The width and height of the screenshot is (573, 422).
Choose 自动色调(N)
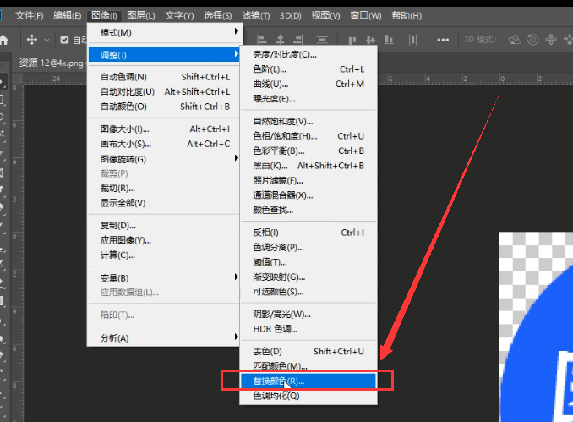(x=164, y=77)
